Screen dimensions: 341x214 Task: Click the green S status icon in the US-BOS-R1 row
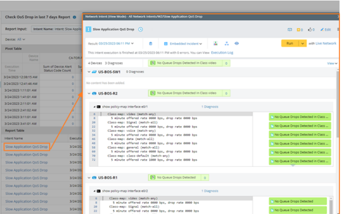coord(153,177)
